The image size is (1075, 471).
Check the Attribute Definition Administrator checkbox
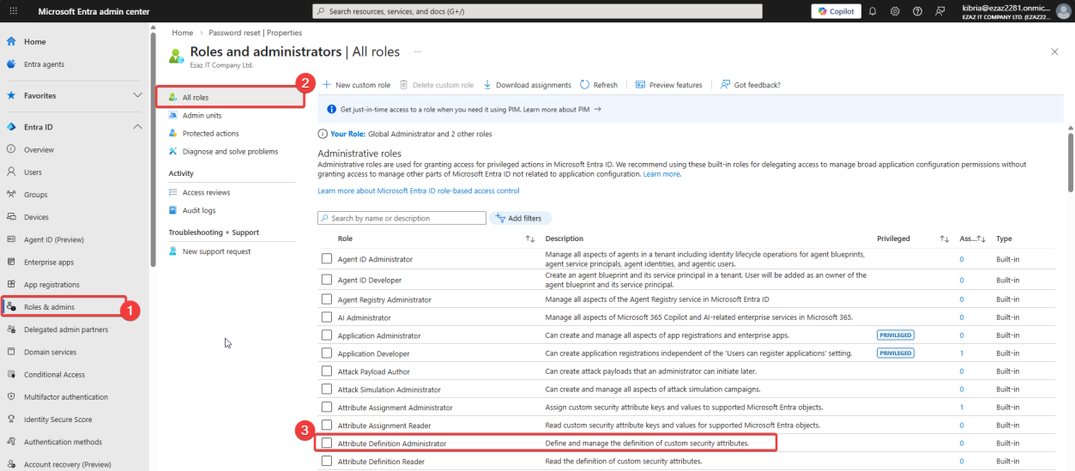tap(326, 444)
